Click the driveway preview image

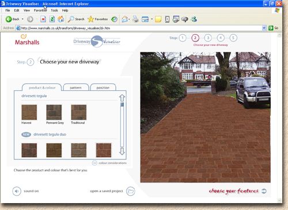tap(206, 117)
